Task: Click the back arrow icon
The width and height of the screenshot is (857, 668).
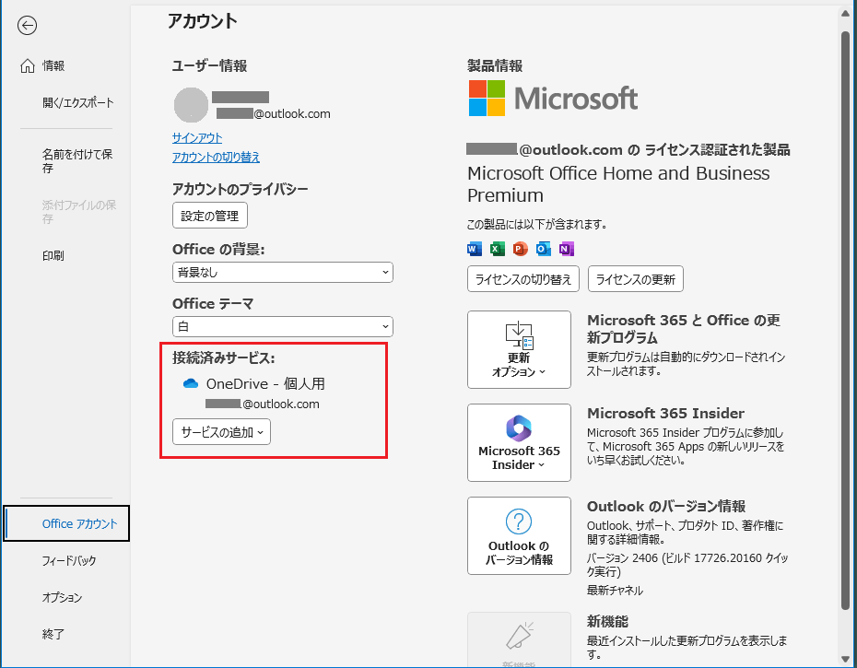Action: pyautogui.click(x=27, y=25)
